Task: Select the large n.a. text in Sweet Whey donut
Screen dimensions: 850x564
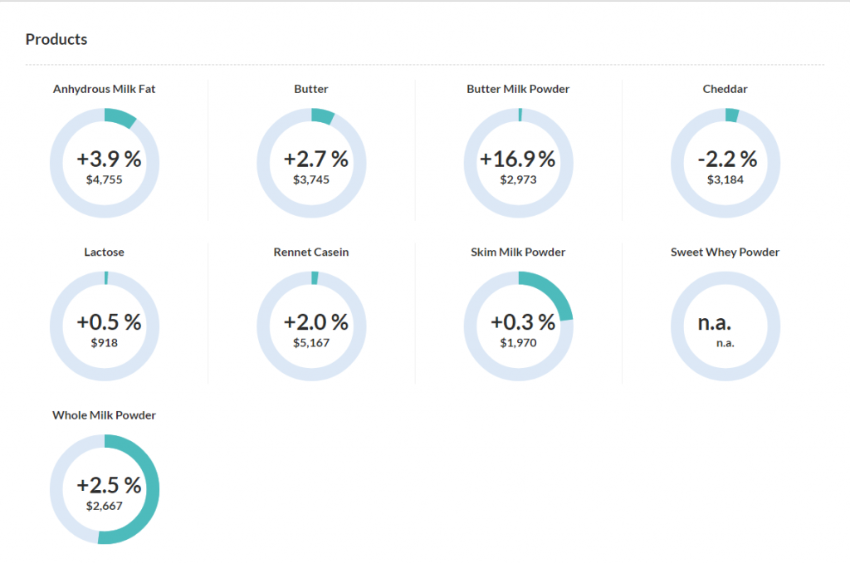Action: pyautogui.click(x=714, y=322)
